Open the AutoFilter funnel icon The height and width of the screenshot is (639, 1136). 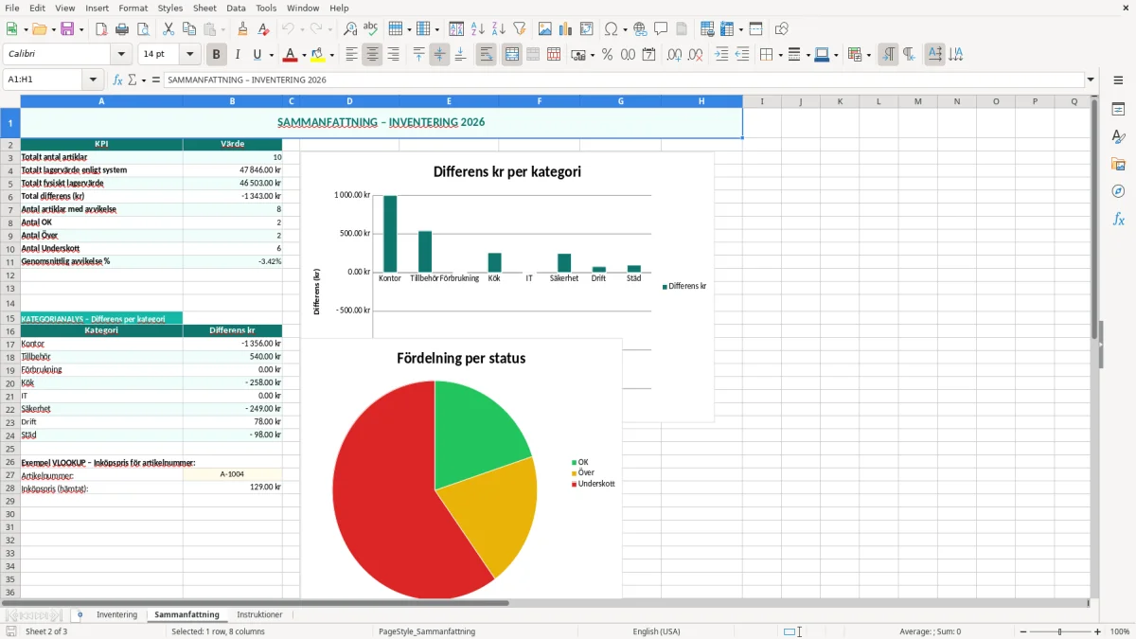click(520, 29)
